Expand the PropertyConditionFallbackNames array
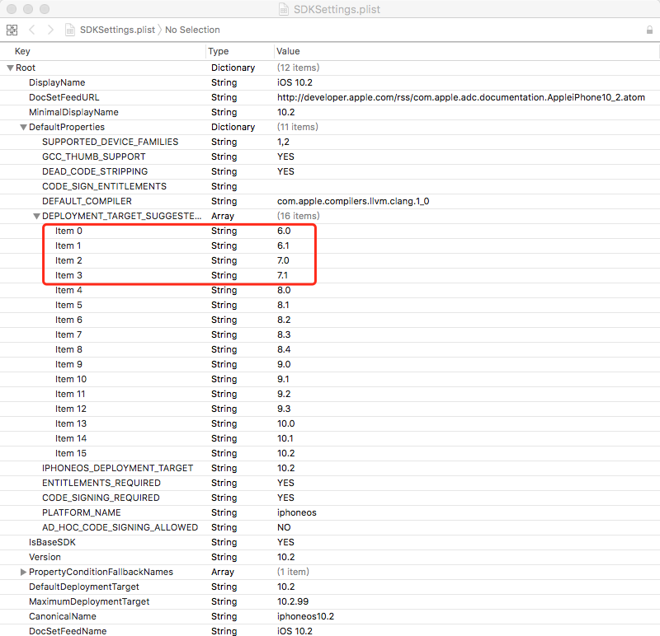The width and height of the screenshot is (660, 636). point(24,572)
